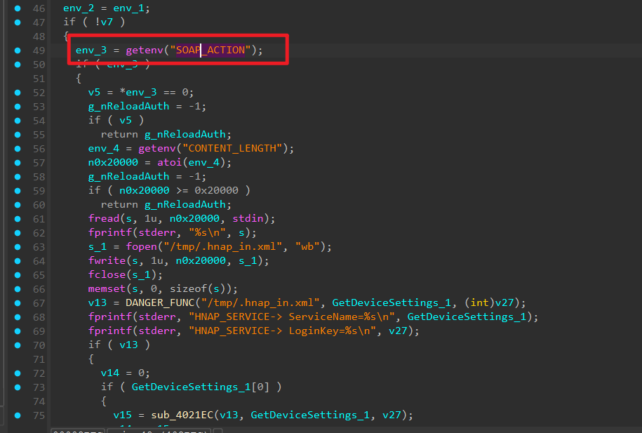Toggle breakpoint dot on line 59

18,191
